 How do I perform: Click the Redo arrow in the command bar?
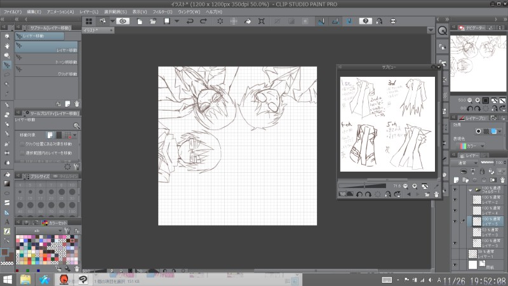click(203, 21)
